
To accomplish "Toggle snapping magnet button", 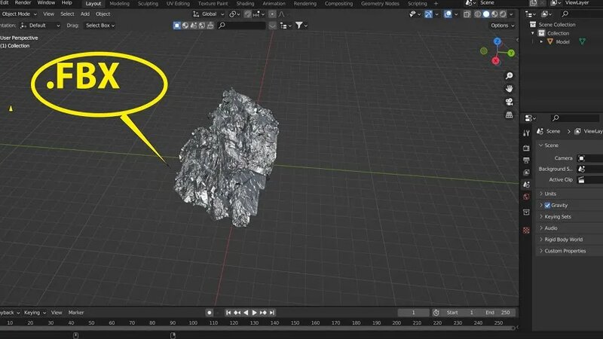I will click(248, 14).
